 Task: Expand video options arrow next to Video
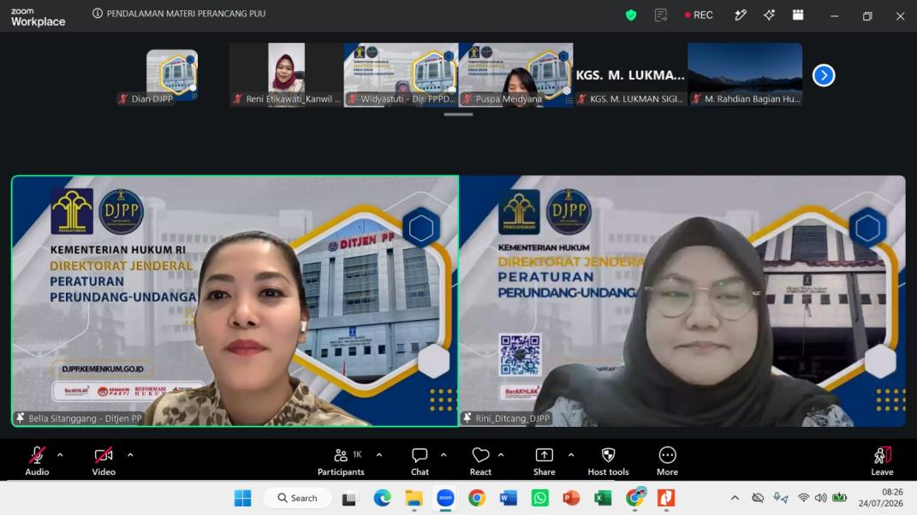click(130, 455)
